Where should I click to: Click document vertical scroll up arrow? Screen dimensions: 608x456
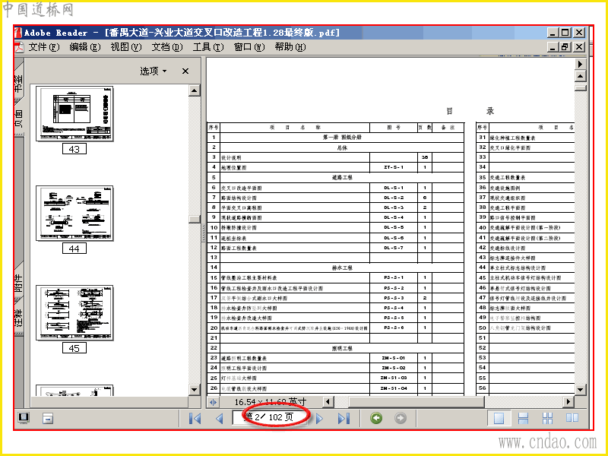pos(580,76)
